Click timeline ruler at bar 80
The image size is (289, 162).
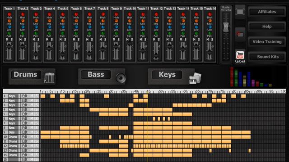point(234,91)
